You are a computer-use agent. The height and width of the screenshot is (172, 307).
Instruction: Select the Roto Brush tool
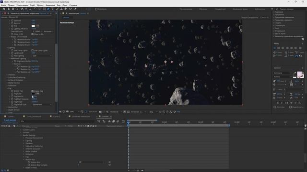(71, 9)
